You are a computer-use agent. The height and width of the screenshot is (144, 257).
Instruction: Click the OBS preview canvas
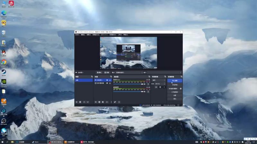coord(128,53)
